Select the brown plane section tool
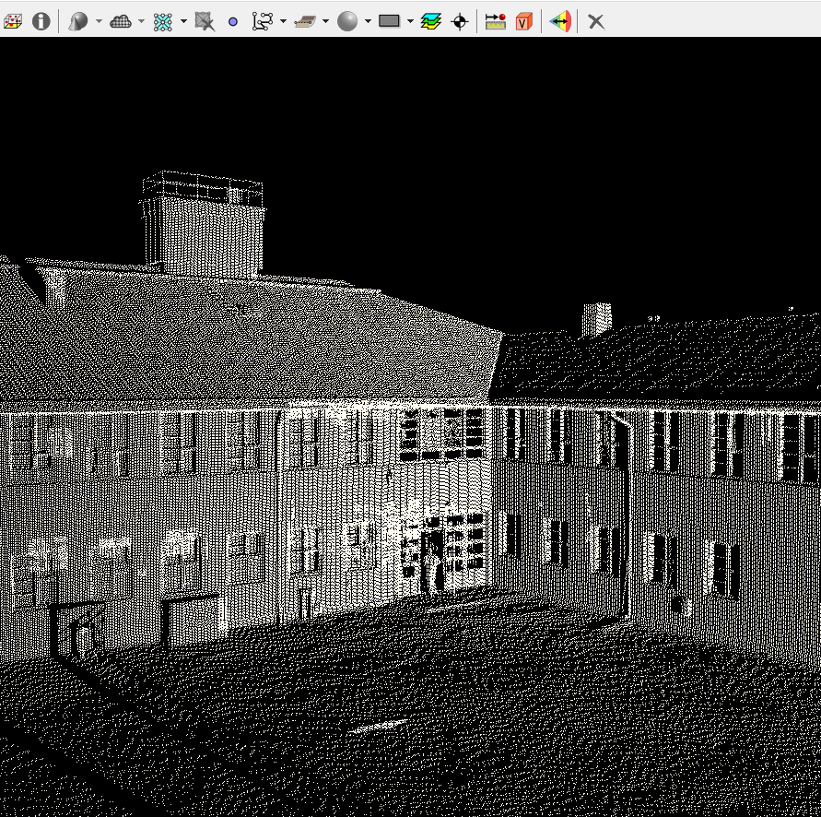821x817 pixels. click(x=304, y=21)
